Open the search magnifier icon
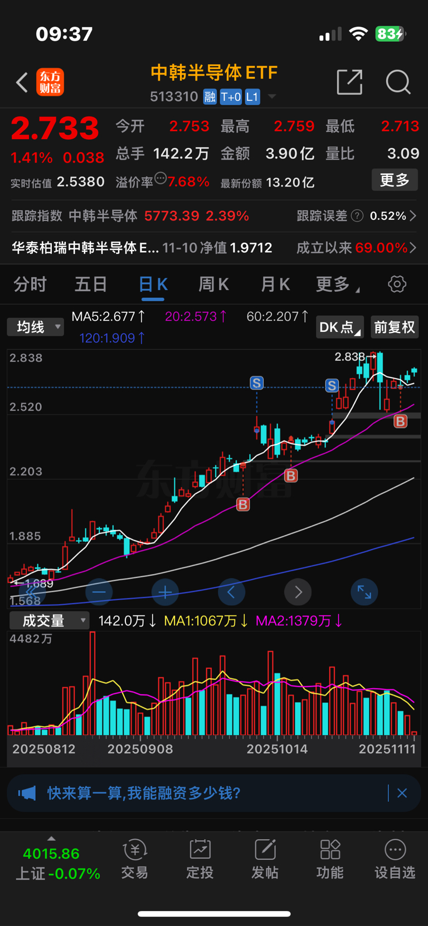This screenshot has height=926, width=428. pos(398,82)
